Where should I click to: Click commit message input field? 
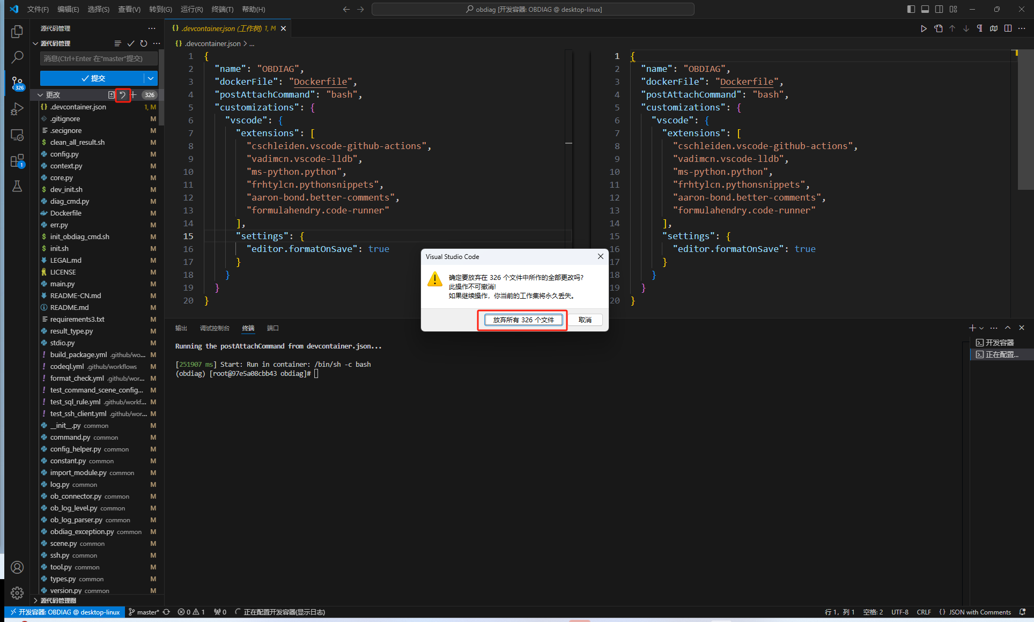click(99, 58)
